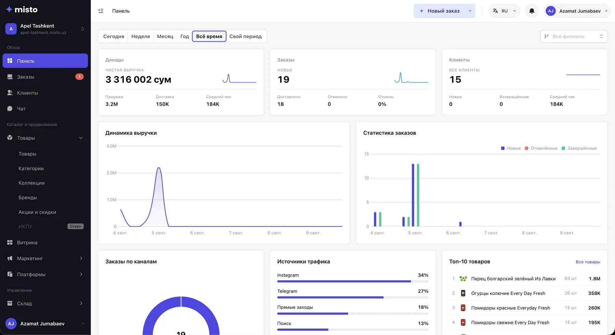The width and height of the screenshot is (615, 335).
Task: Click the AJ avatar in the top bar
Action: click(x=550, y=11)
